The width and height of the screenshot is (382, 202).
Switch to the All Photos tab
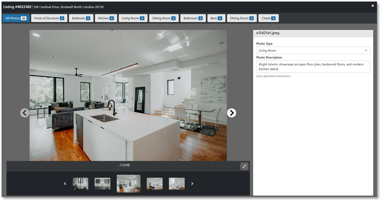(x=16, y=18)
